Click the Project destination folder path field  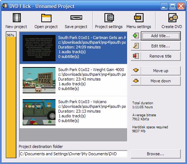(73, 154)
